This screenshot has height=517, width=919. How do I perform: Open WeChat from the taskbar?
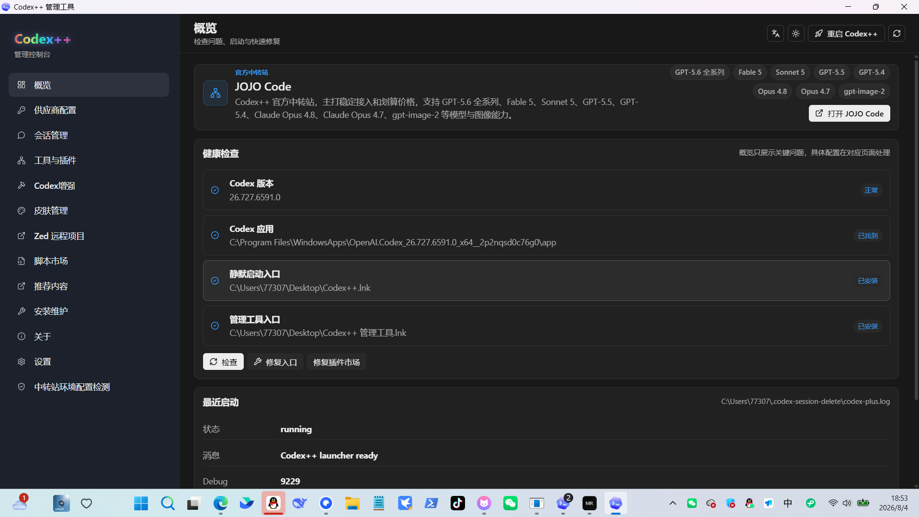(511, 503)
